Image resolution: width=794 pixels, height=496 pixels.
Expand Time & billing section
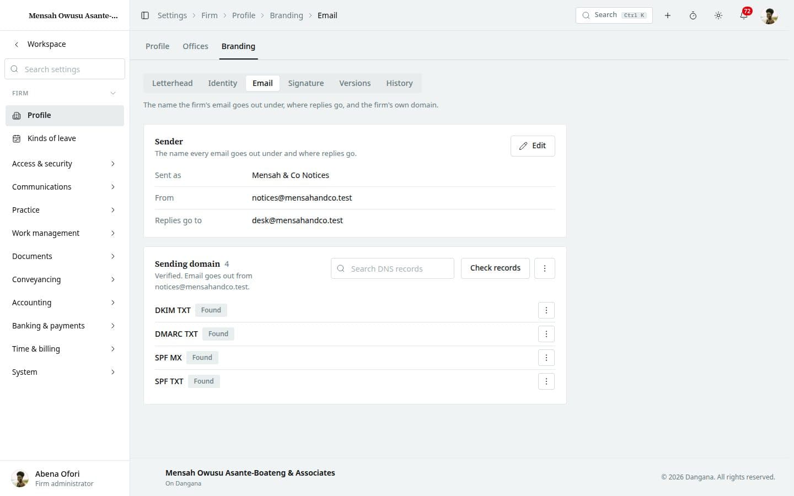click(65, 349)
